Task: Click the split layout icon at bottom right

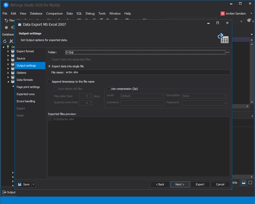Action: pyautogui.click(x=244, y=183)
